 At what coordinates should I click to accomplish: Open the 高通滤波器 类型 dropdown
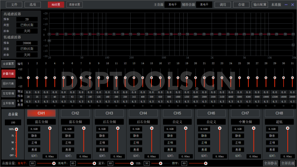27,25
